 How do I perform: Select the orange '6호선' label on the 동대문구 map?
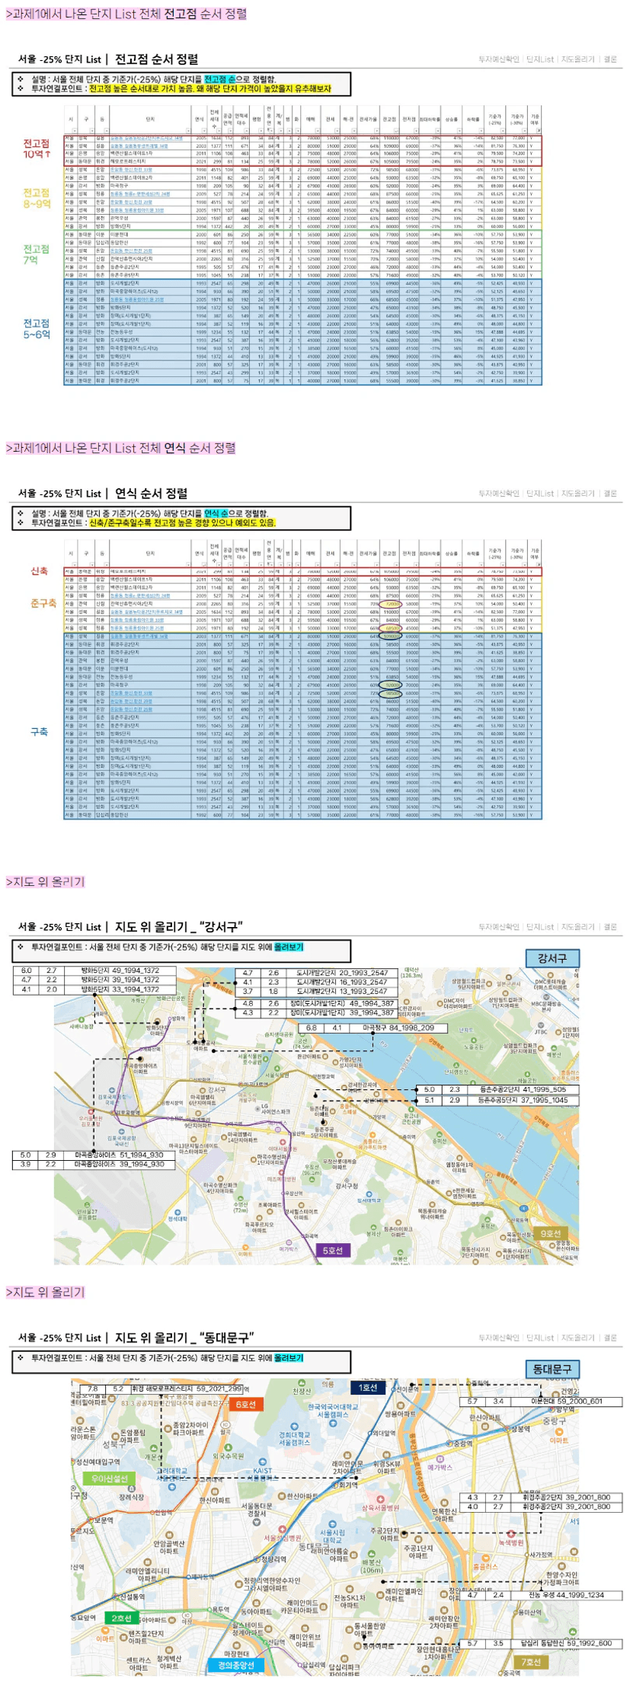[245, 1404]
